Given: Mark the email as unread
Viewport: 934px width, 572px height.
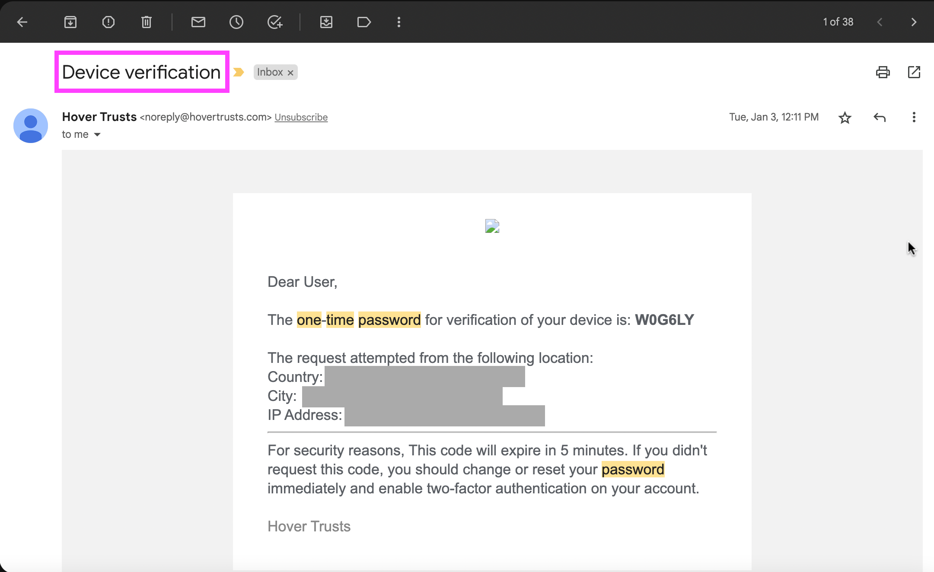Looking at the screenshot, I should click(198, 22).
